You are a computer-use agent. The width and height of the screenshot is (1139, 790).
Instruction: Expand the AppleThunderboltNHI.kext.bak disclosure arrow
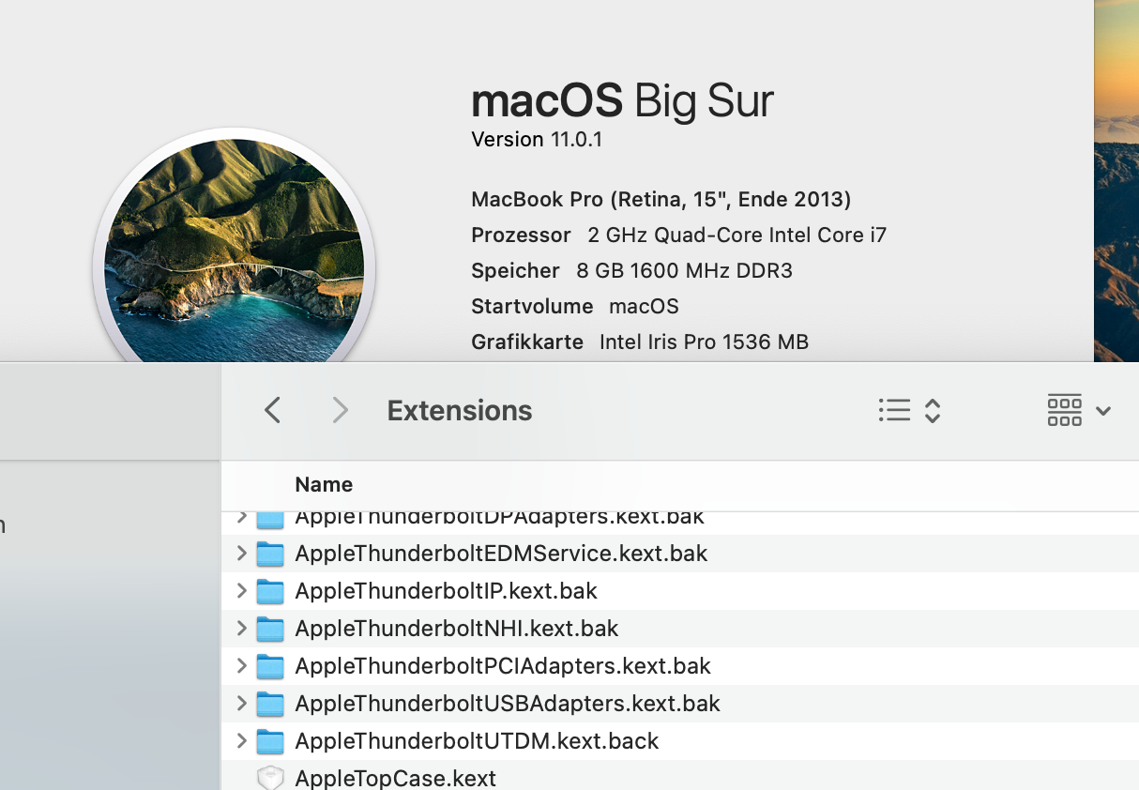(242, 629)
